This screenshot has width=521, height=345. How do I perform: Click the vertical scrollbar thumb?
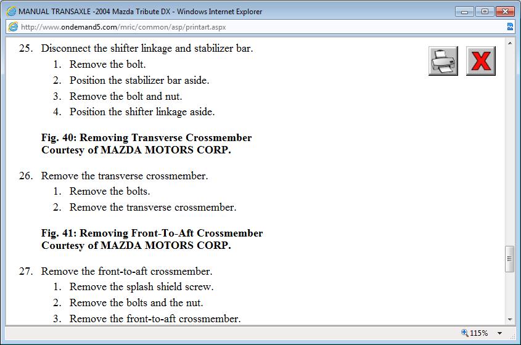tap(509, 259)
